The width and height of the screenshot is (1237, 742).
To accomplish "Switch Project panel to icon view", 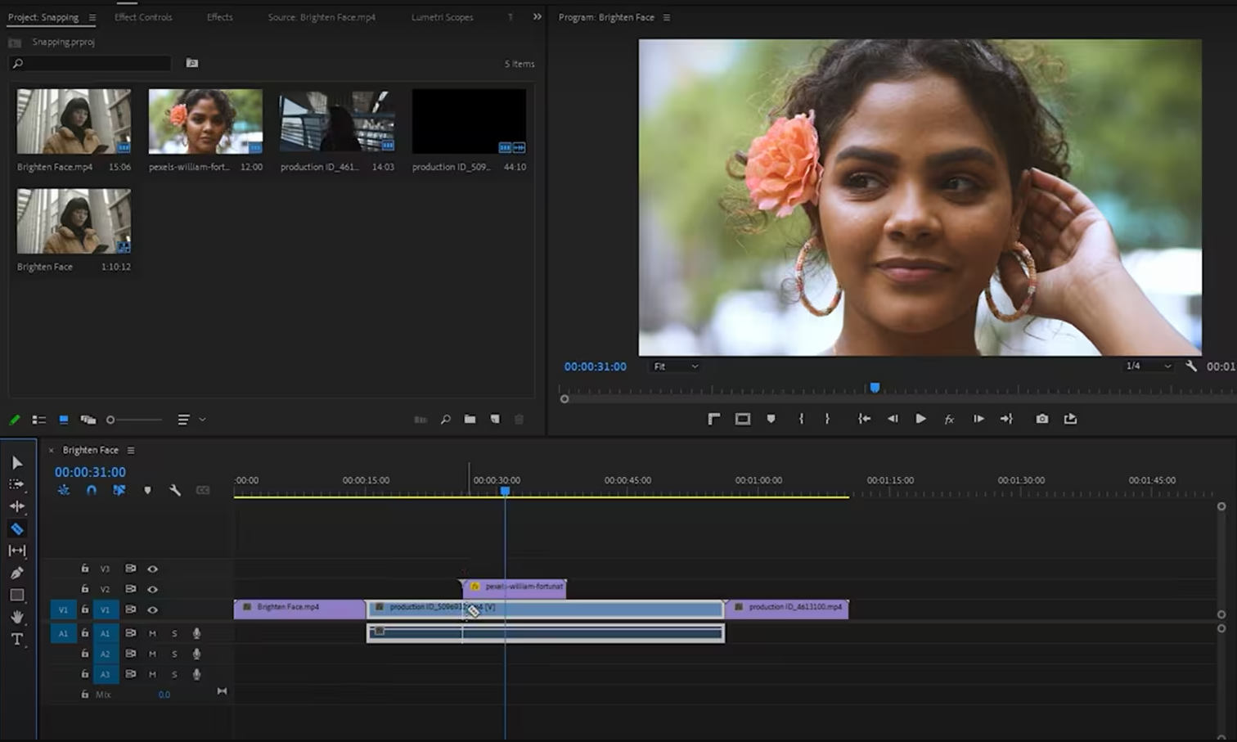I will tap(63, 420).
